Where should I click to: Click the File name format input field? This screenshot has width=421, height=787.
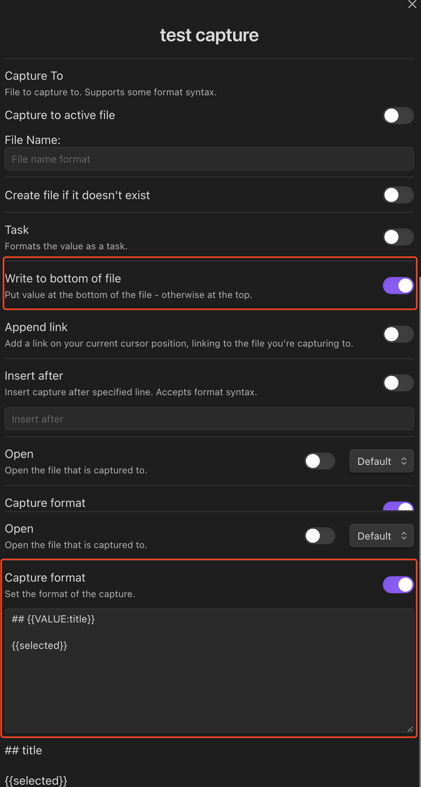(209, 159)
